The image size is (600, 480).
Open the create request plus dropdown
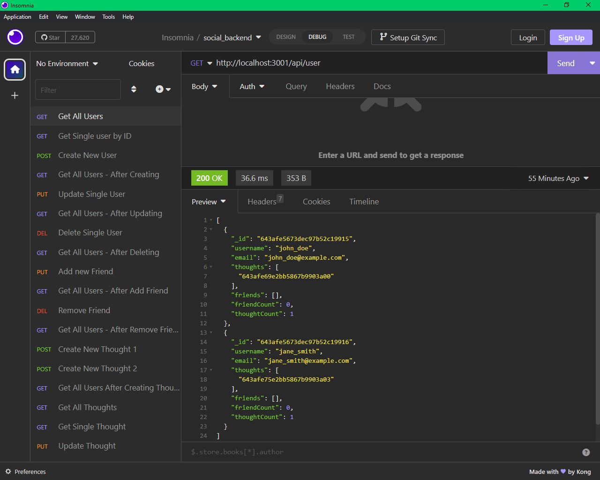[x=163, y=89]
